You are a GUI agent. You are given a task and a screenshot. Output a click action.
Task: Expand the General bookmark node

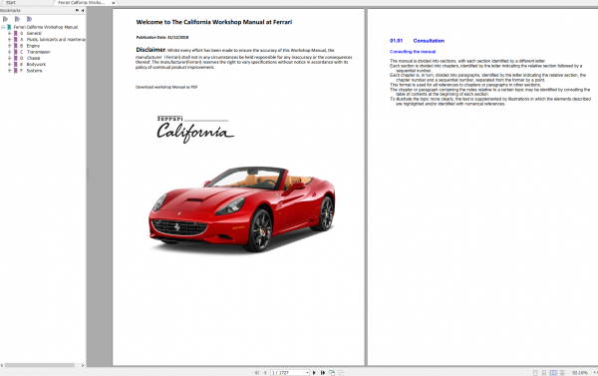pyautogui.click(x=10, y=33)
